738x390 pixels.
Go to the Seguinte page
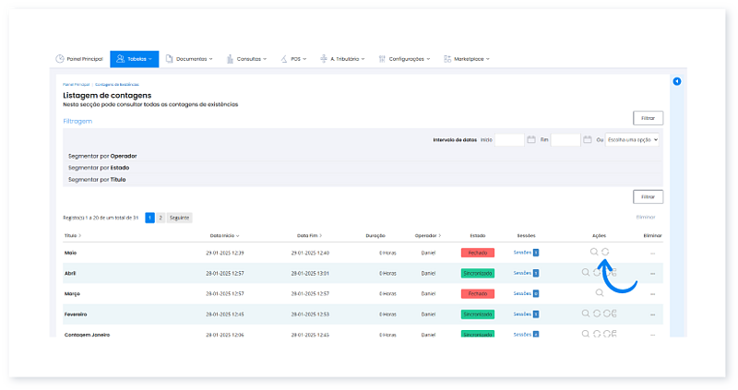click(179, 218)
